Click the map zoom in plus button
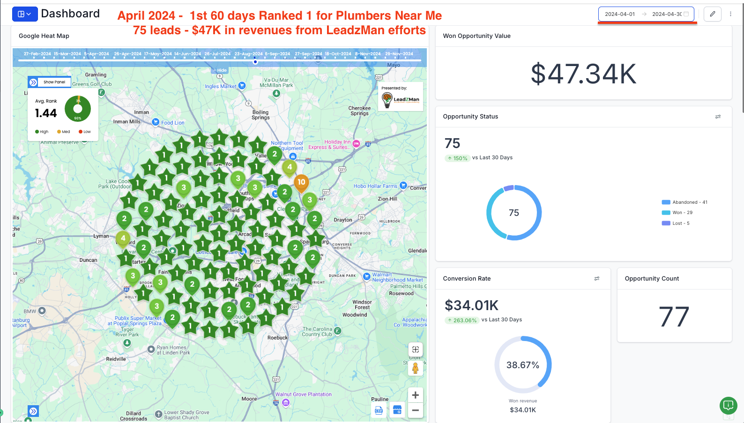Image resolution: width=744 pixels, height=423 pixels. tap(415, 395)
